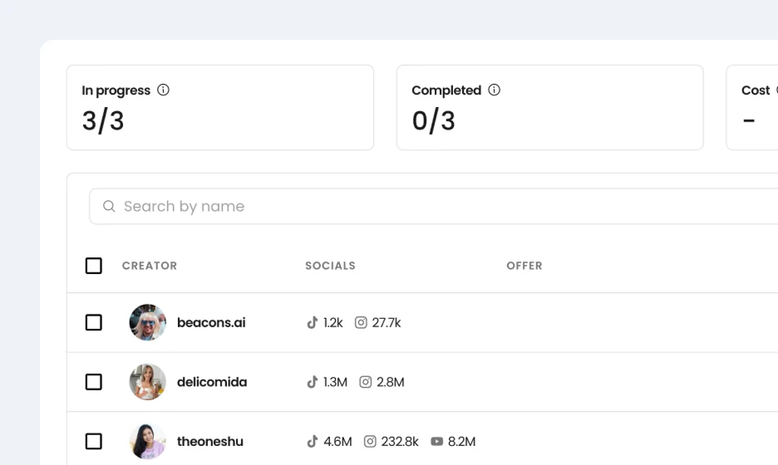The image size is (778, 465).
Task: Check the beacons.ai row checkbox
Action: click(94, 322)
